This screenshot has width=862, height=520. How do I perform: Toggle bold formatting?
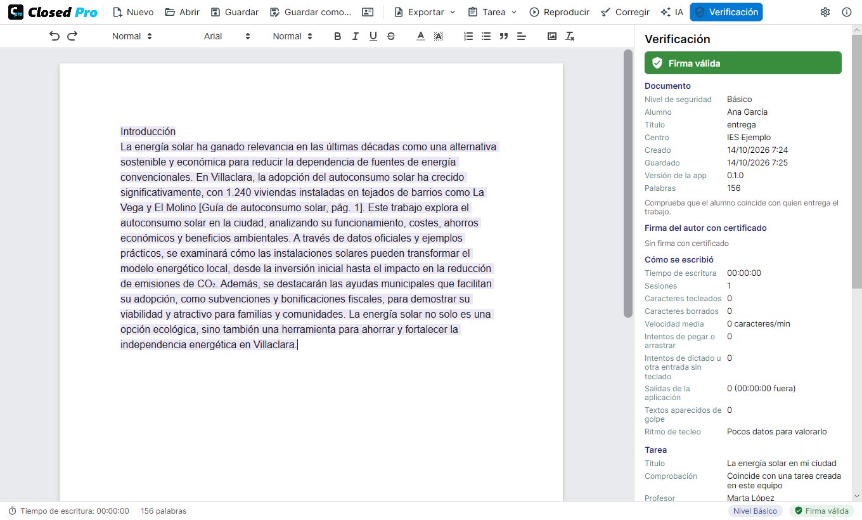337,36
